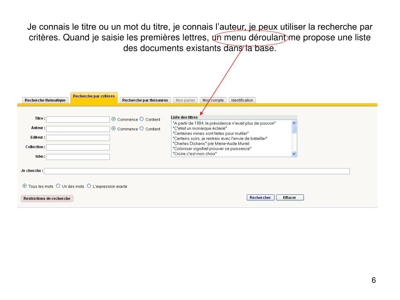This screenshot has height=300, width=400.
Task: Select Contient radio for Auteur
Action: [141, 129]
